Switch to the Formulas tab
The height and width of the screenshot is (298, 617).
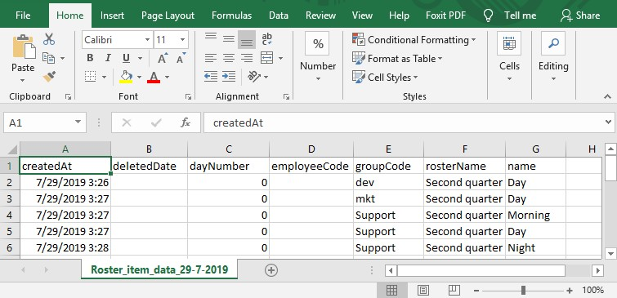(x=231, y=16)
